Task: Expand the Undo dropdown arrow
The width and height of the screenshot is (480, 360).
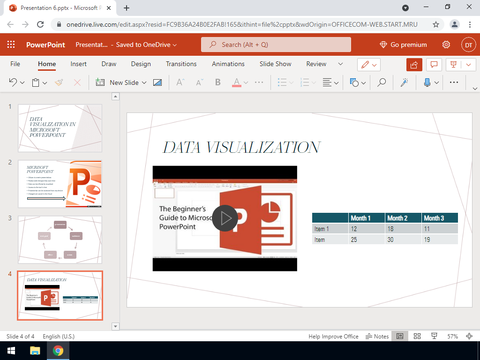Action: [x=22, y=82]
